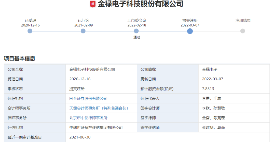275x143 pixels.
Task: Click the signing lawyers 全奋，陈竞蓬
Action: coord(213,118)
